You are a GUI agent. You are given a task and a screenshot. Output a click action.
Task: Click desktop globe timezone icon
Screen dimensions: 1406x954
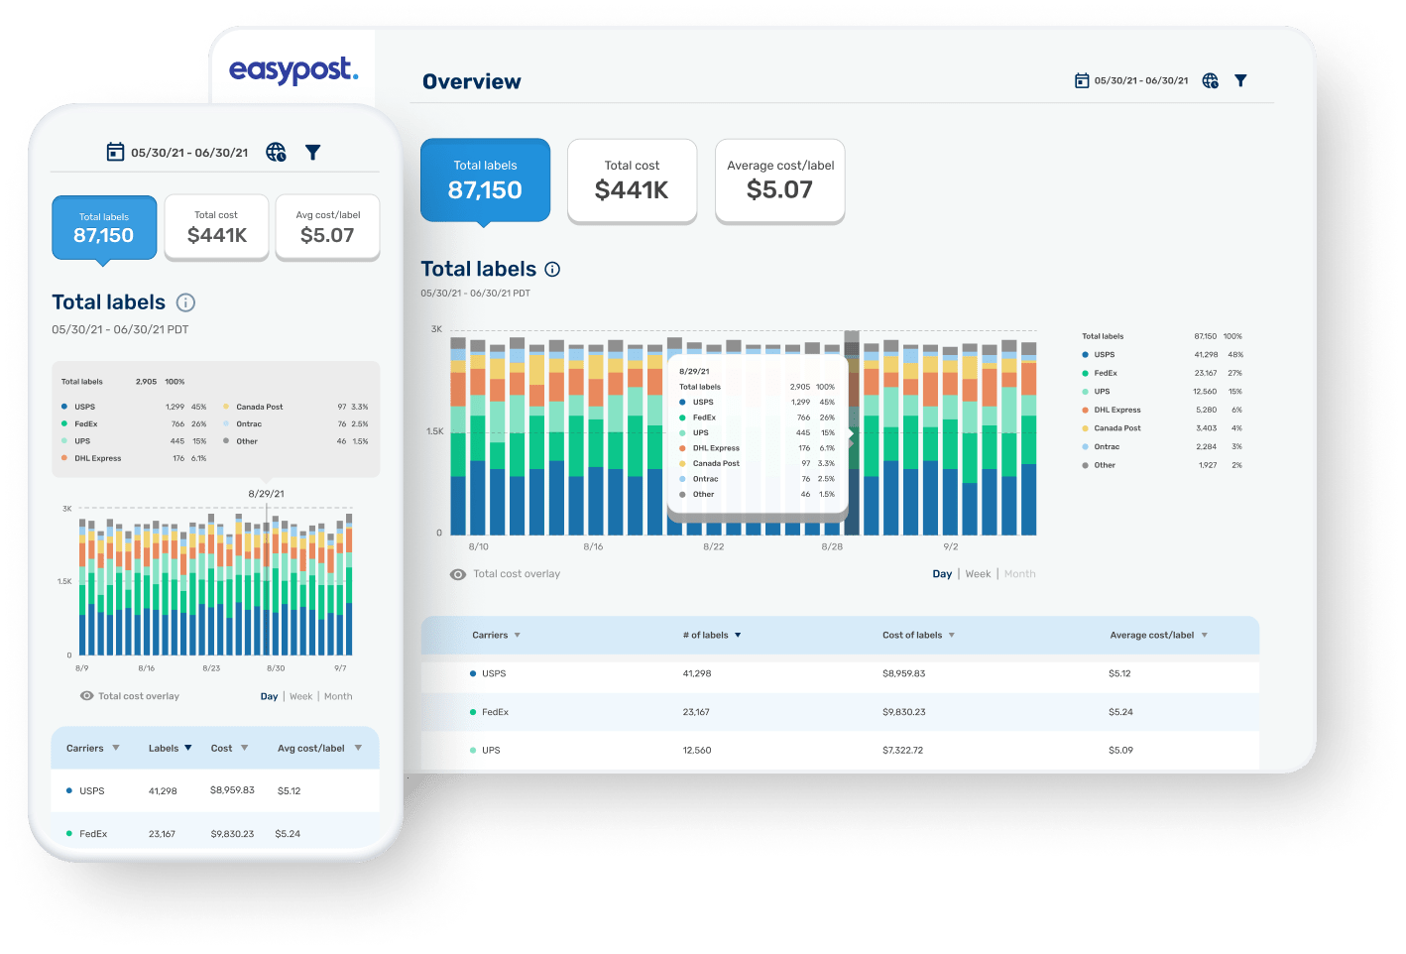click(1210, 80)
